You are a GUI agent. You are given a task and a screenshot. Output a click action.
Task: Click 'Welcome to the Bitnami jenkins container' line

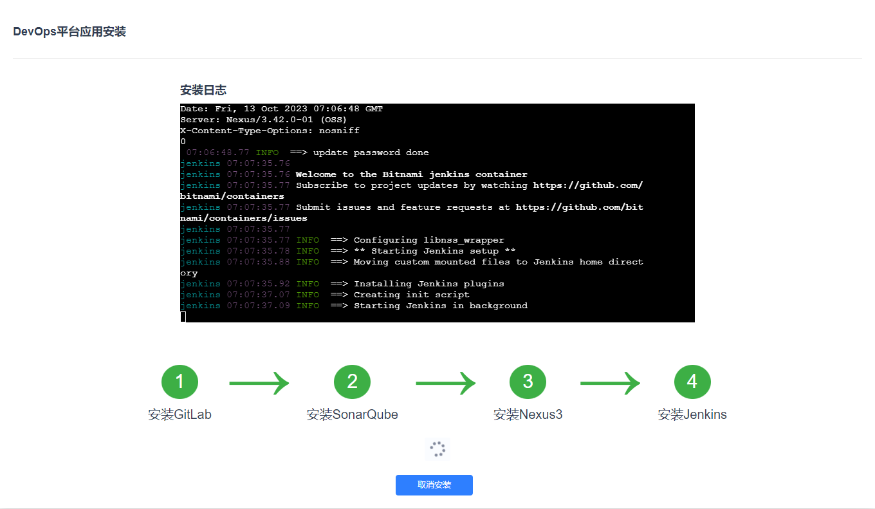[x=354, y=174]
